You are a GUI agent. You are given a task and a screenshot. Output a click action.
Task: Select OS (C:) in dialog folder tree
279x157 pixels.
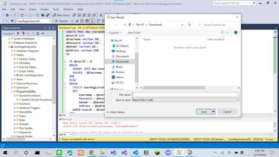click(x=120, y=83)
